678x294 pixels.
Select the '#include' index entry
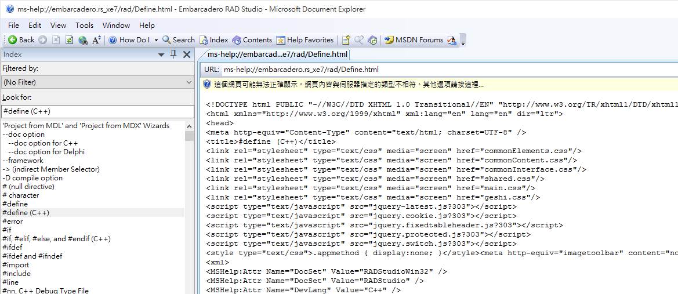click(x=16, y=273)
